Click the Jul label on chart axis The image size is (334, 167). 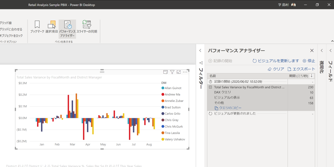tap(134, 144)
